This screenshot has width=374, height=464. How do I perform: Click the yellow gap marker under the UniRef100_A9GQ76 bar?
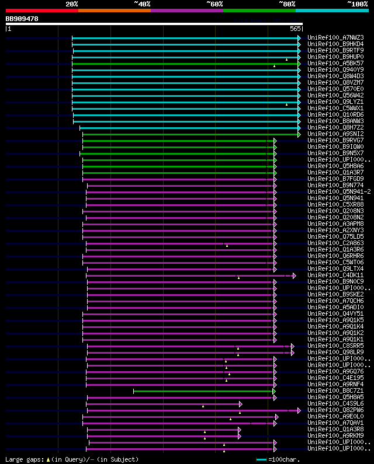point(230,374)
